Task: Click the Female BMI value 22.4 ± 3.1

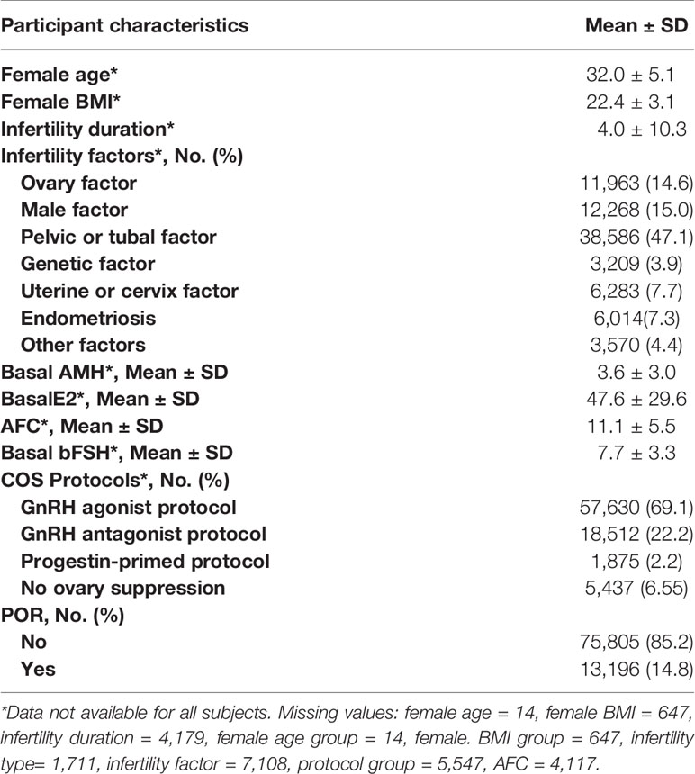Action: [630, 103]
